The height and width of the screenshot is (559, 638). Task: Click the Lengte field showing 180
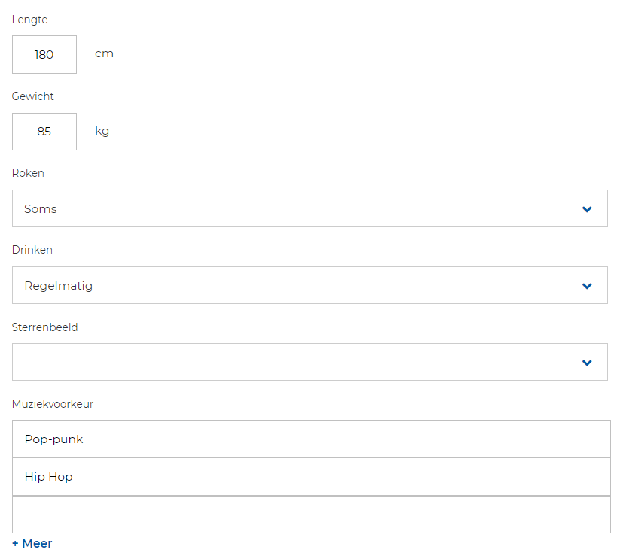coord(44,54)
